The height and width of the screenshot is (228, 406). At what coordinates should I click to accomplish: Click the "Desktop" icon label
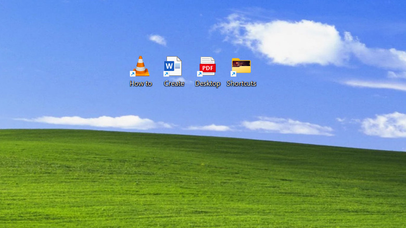(207, 84)
